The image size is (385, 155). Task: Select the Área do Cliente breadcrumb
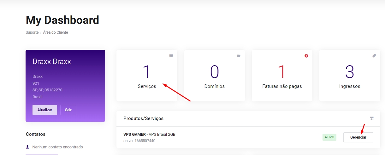(x=56, y=32)
